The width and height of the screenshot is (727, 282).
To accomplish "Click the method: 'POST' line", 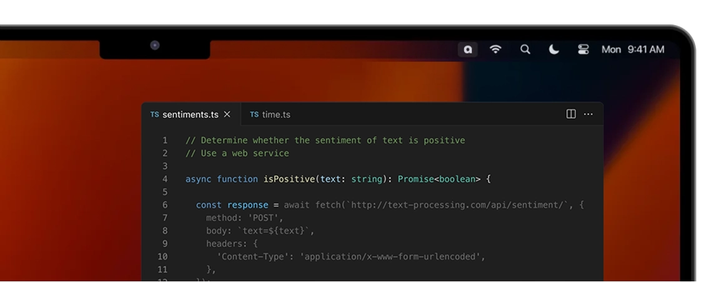I will [x=245, y=218].
